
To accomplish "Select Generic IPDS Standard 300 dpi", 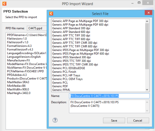I will pyautogui.click(x=72, y=57).
